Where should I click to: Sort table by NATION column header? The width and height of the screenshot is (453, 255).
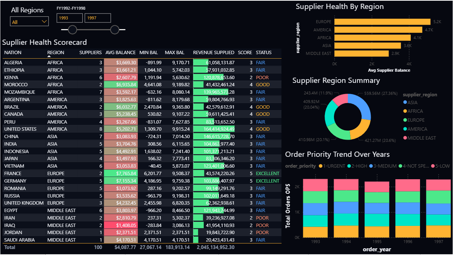click(x=13, y=53)
